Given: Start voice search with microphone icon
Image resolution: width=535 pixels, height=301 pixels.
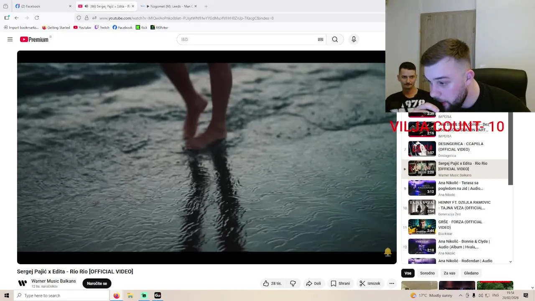Looking at the screenshot, I should click(354, 39).
